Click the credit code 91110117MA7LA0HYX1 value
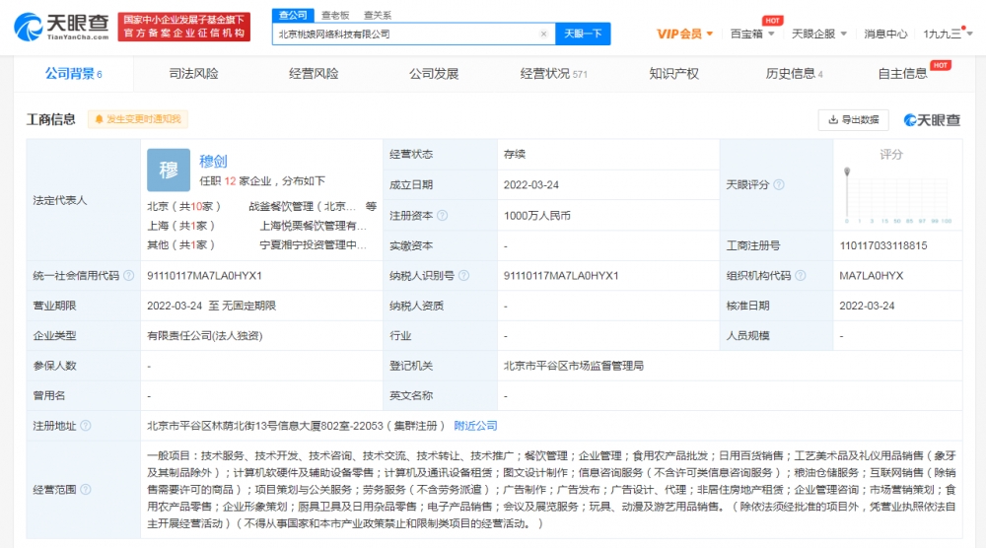This screenshot has height=548, width=986. click(204, 275)
